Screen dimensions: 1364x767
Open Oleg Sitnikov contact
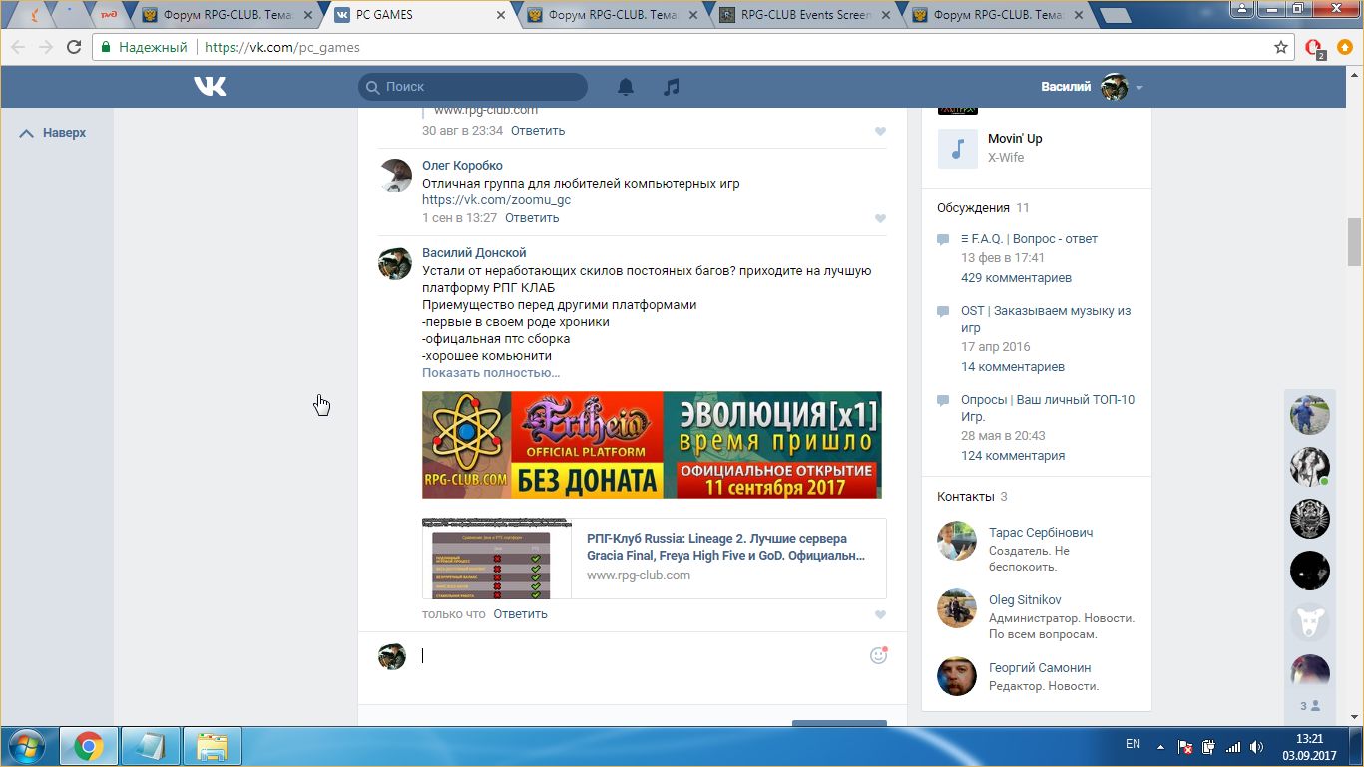1025,600
